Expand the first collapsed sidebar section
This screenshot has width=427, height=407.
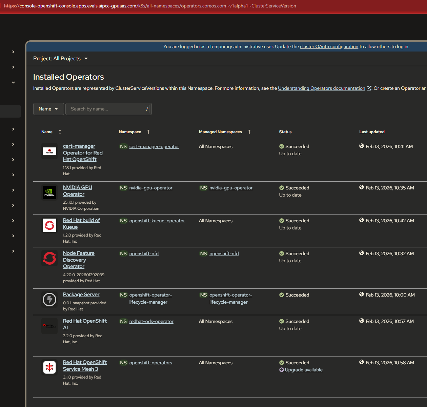(13, 52)
